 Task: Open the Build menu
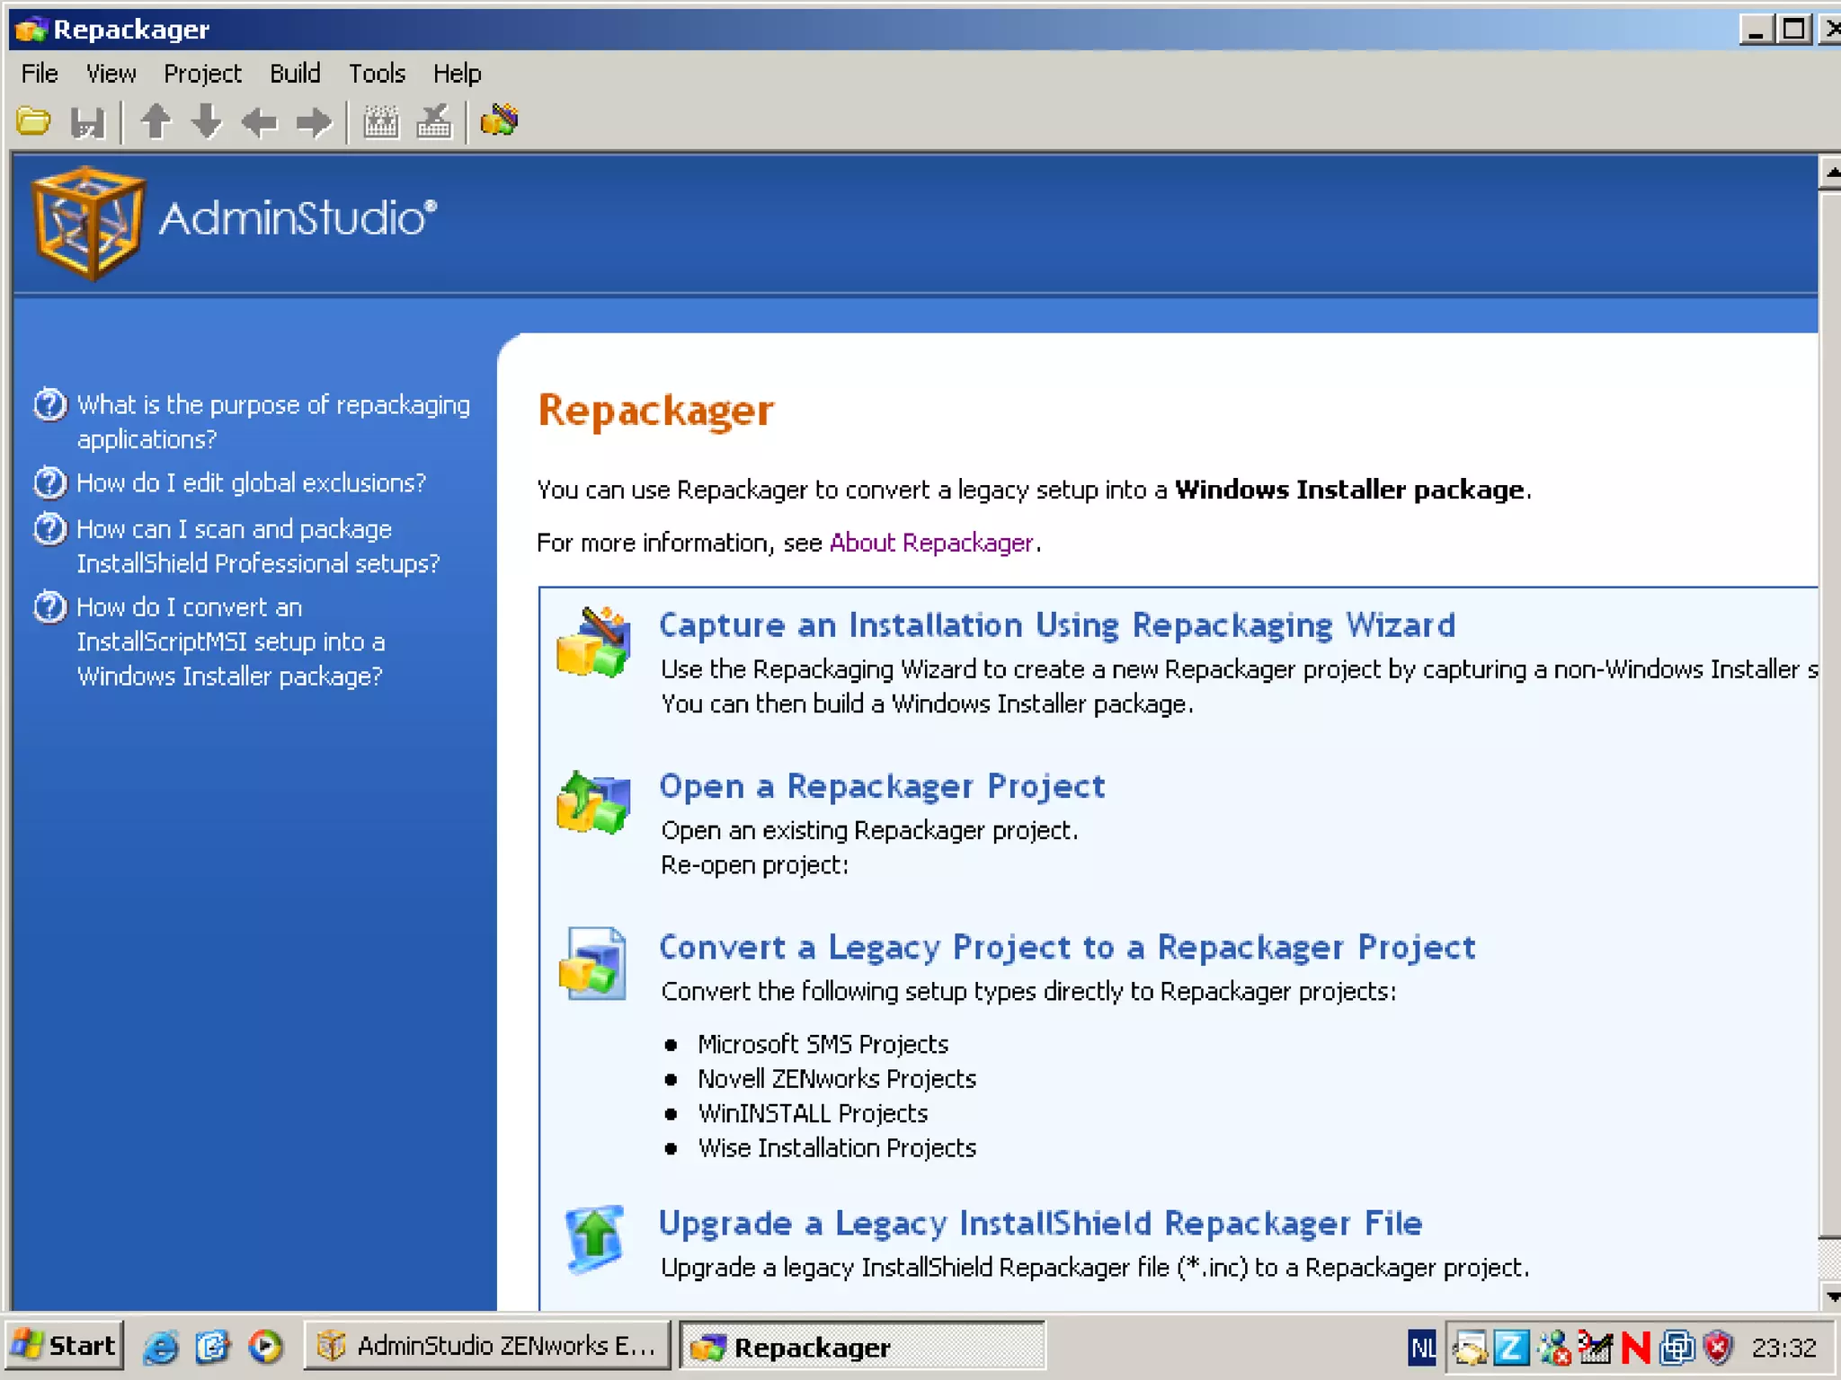[295, 74]
